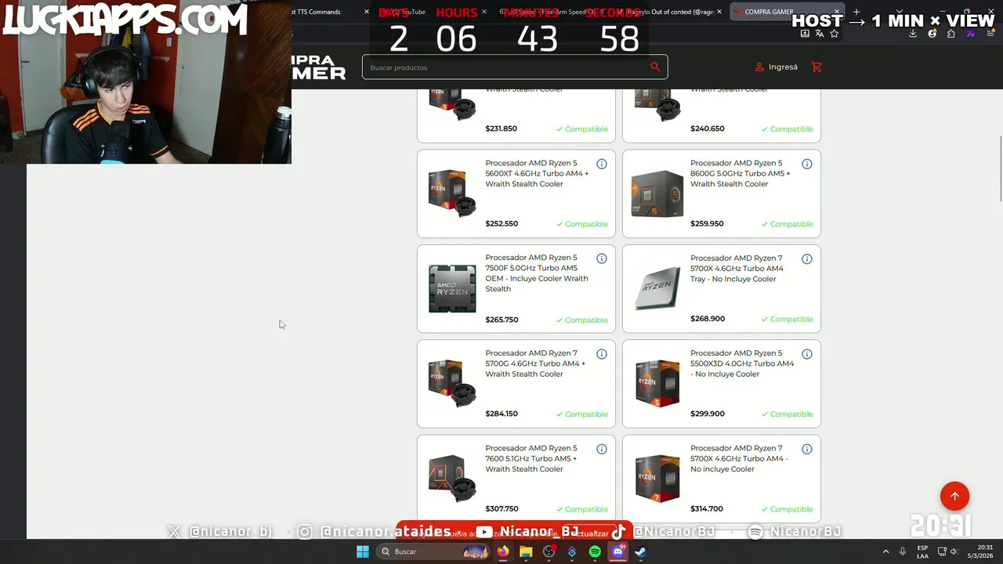This screenshot has width=1003, height=564.
Task: Select Ryzen 5 7500F chip image
Action: (452, 288)
